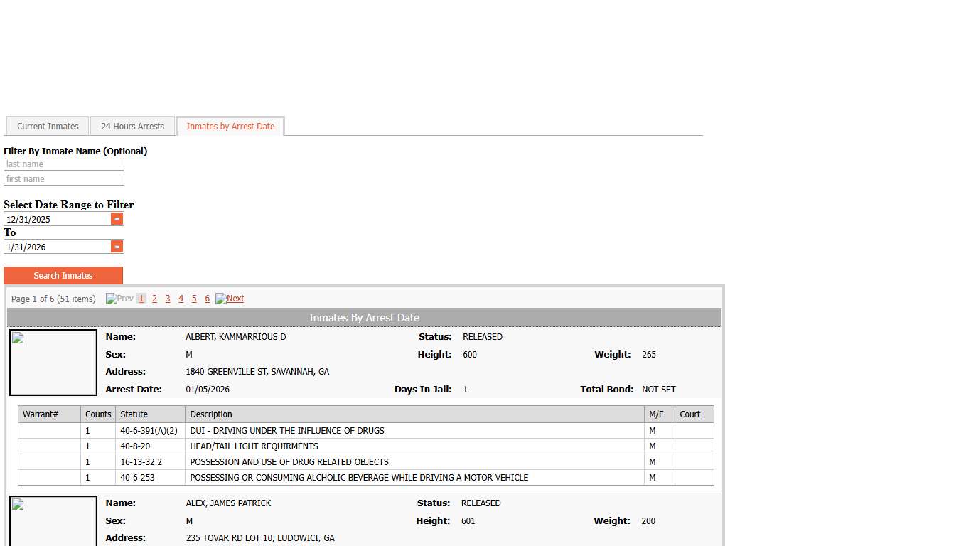Image resolution: width=971 pixels, height=546 pixels.
Task: Open the Current Inmates tab
Action: click(48, 127)
